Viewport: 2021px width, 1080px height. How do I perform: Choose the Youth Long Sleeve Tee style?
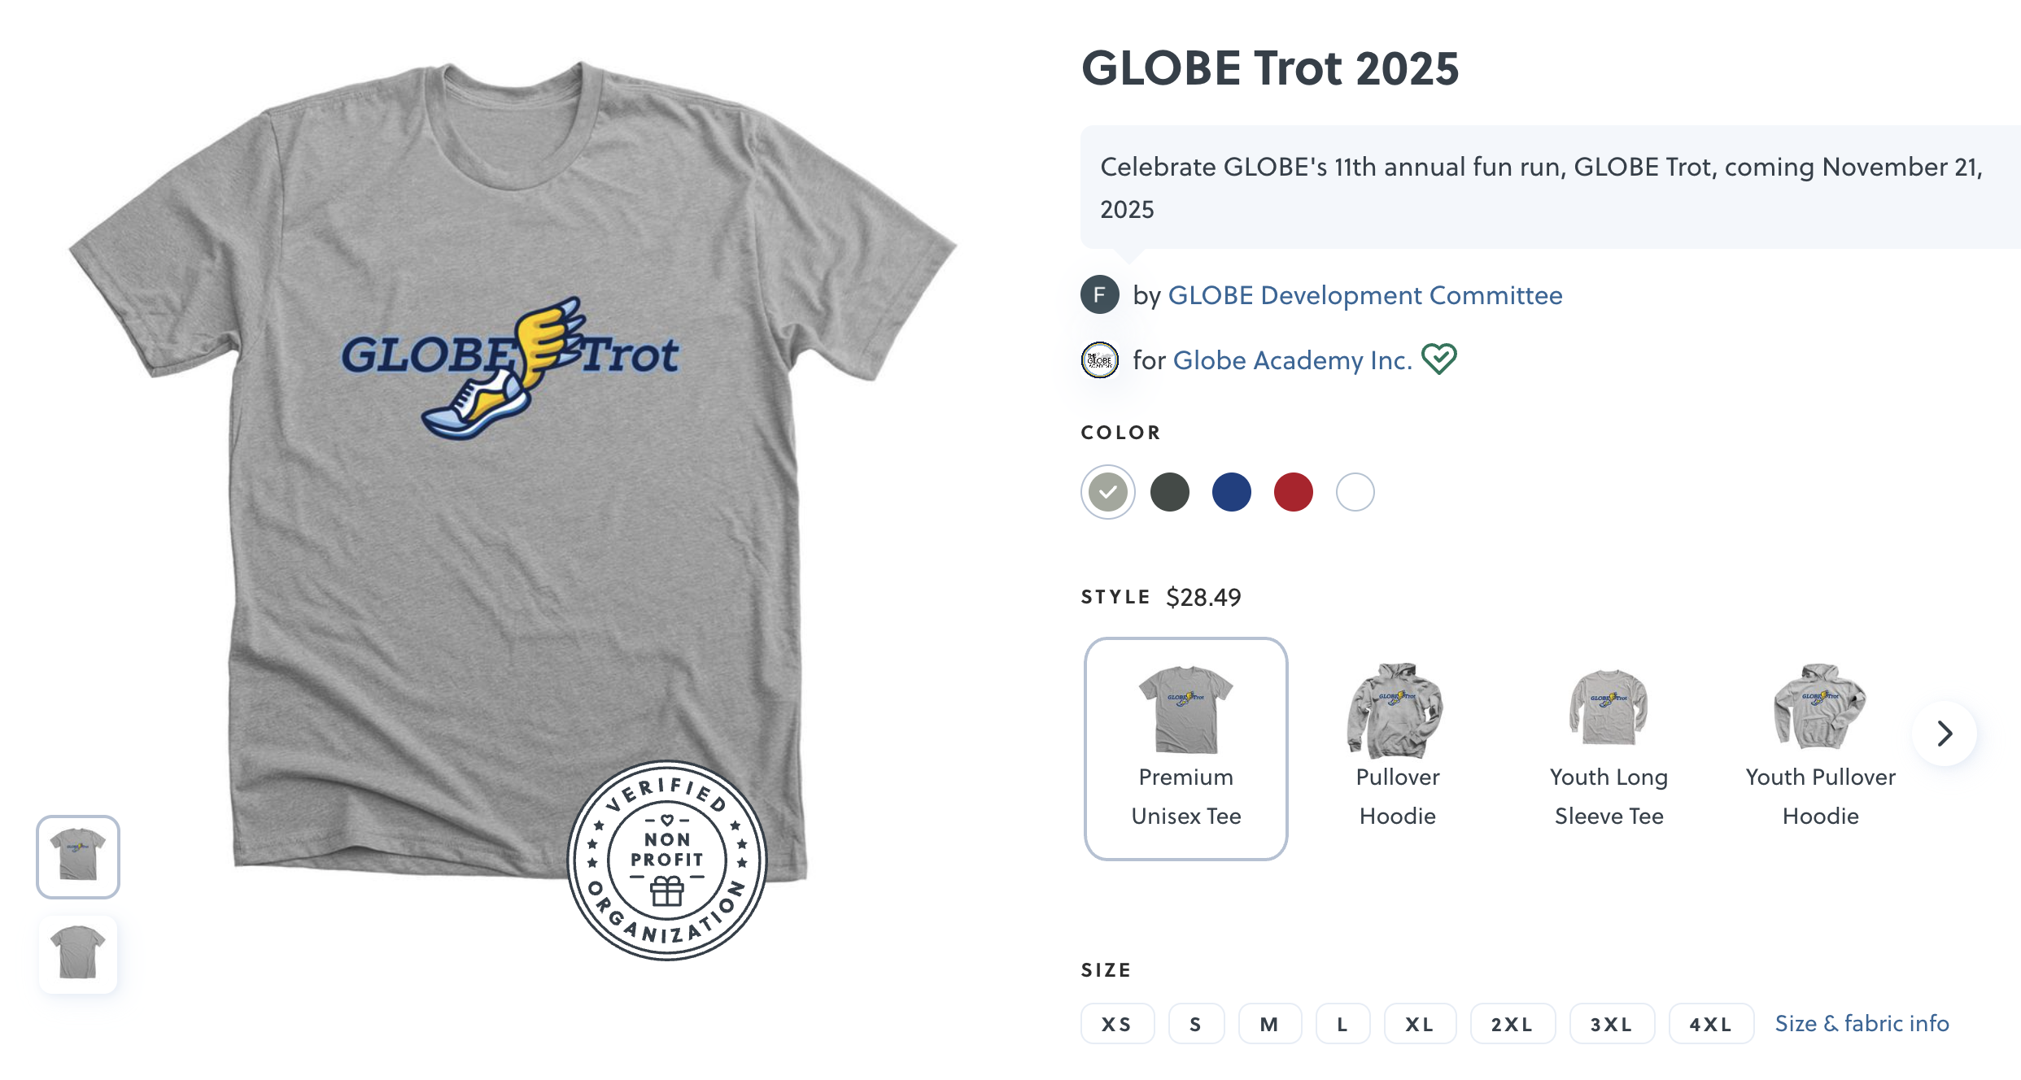coord(1609,748)
